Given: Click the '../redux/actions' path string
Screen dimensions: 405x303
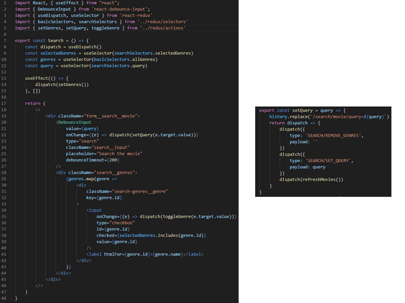Looking at the screenshot, I should pyautogui.click(x=162, y=28).
